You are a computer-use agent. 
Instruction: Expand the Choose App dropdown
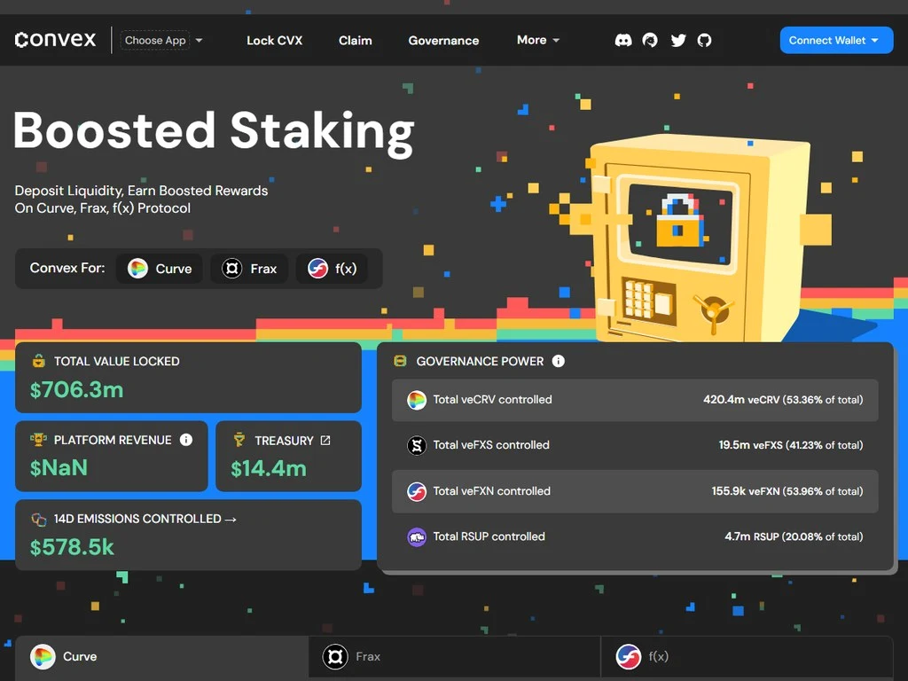click(161, 40)
